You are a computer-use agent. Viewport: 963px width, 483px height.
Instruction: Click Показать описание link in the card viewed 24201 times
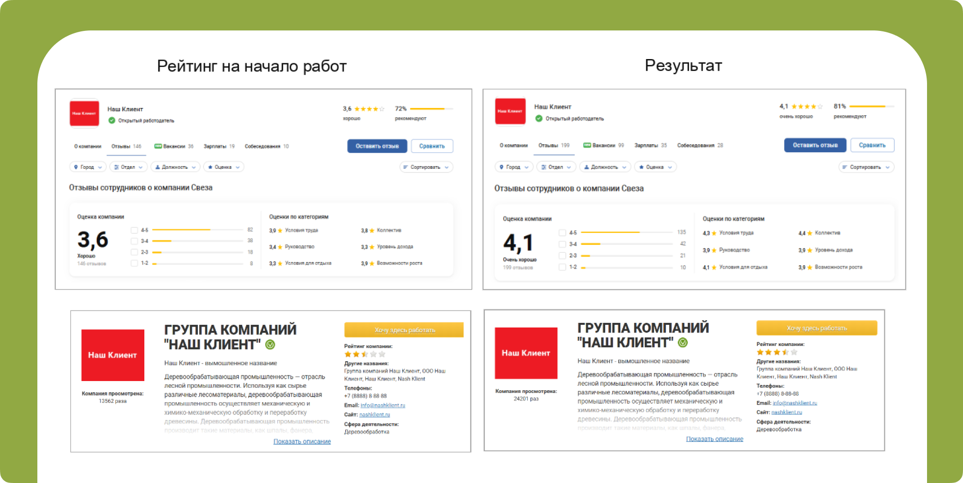point(714,439)
